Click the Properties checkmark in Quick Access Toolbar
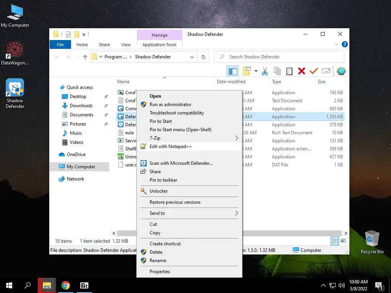391x293 pixels. coord(68,34)
